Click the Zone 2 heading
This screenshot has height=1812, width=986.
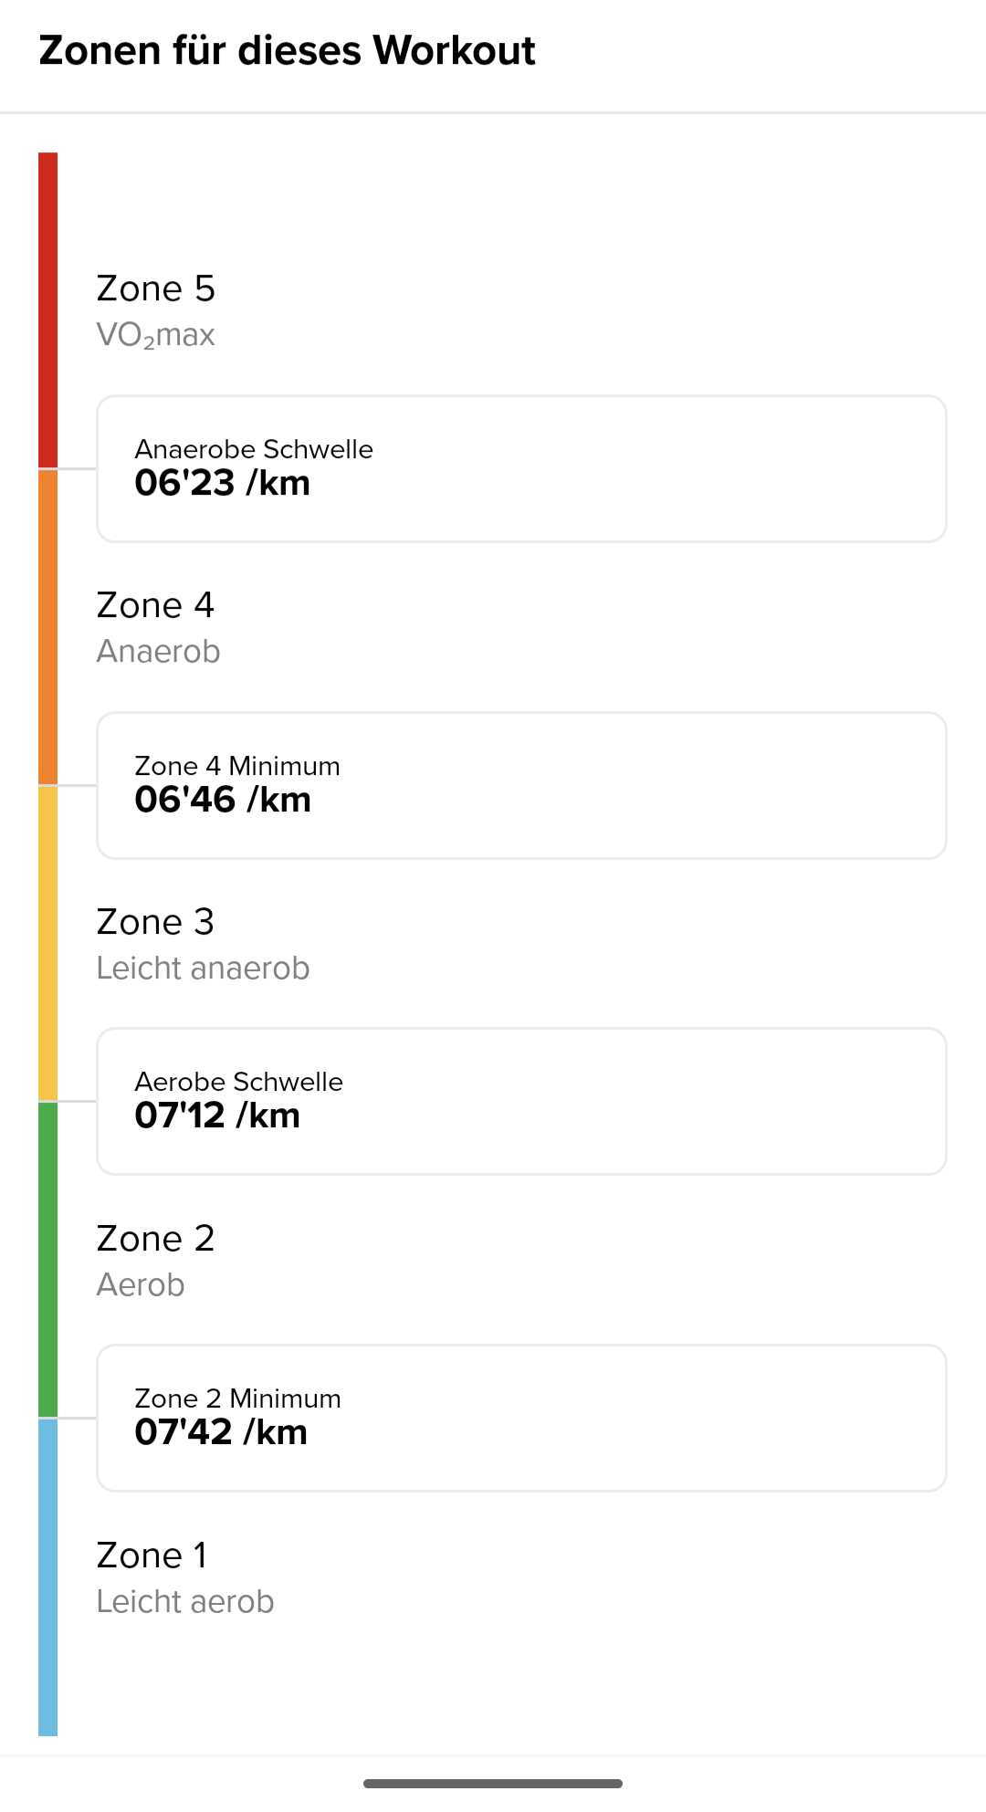155,1239
